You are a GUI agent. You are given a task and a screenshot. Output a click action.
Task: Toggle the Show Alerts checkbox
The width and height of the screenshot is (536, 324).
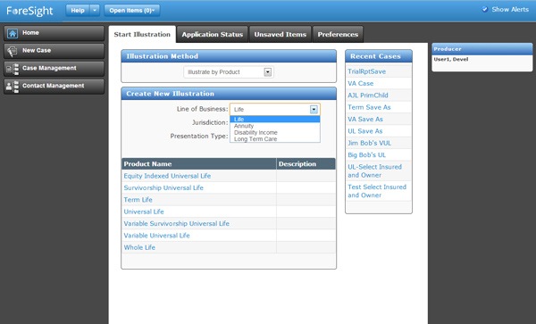pos(484,9)
